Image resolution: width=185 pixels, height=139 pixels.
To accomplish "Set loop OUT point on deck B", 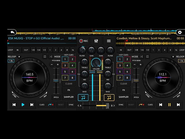I will (129, 50).
